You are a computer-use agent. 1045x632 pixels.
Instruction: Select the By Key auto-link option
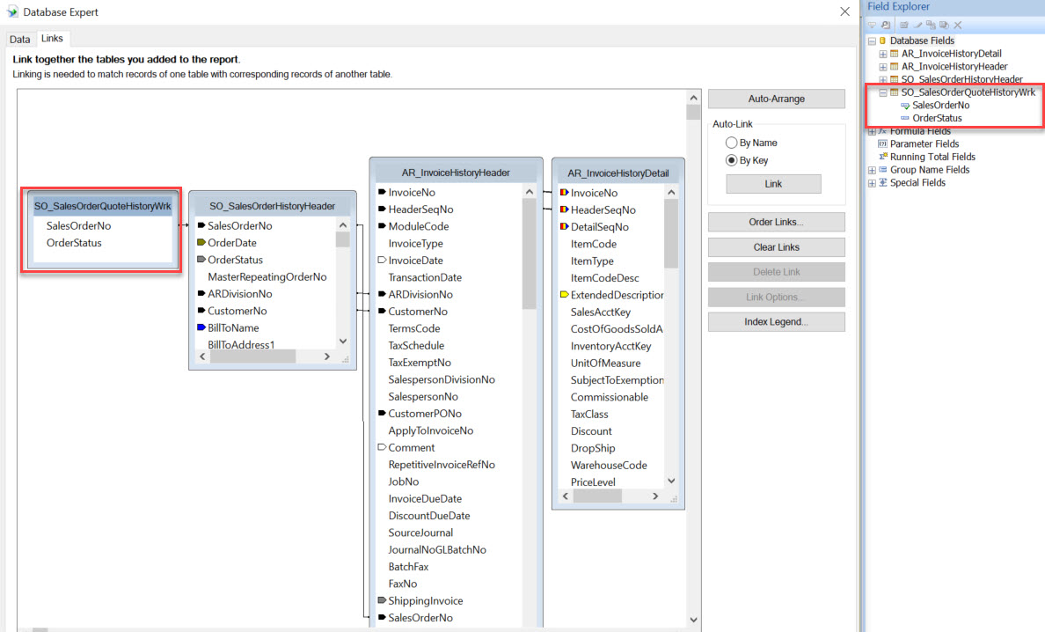pos(731,161)
